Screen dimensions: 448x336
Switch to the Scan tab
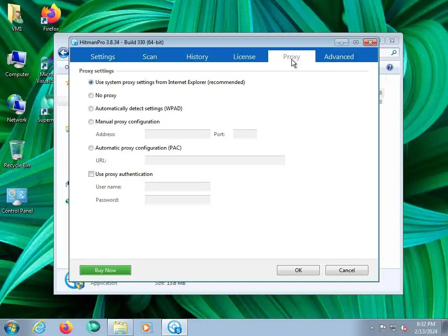[150, 56]
